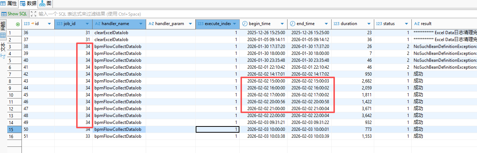Switch to the 图 (Diagram) tab
The height and width of the screenshot is (153, 477).
click(x=45, y=4)
